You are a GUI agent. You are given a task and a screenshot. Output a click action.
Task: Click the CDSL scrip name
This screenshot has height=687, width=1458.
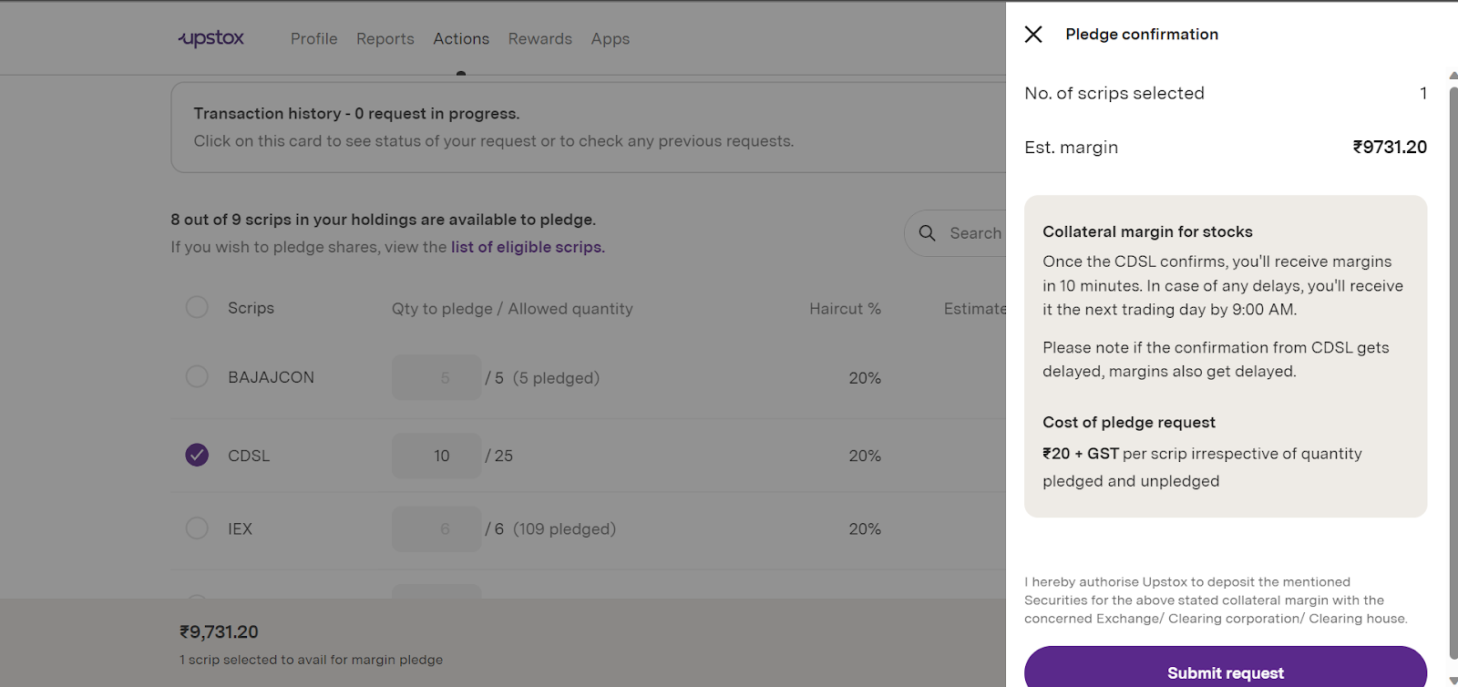coord(249,456)
